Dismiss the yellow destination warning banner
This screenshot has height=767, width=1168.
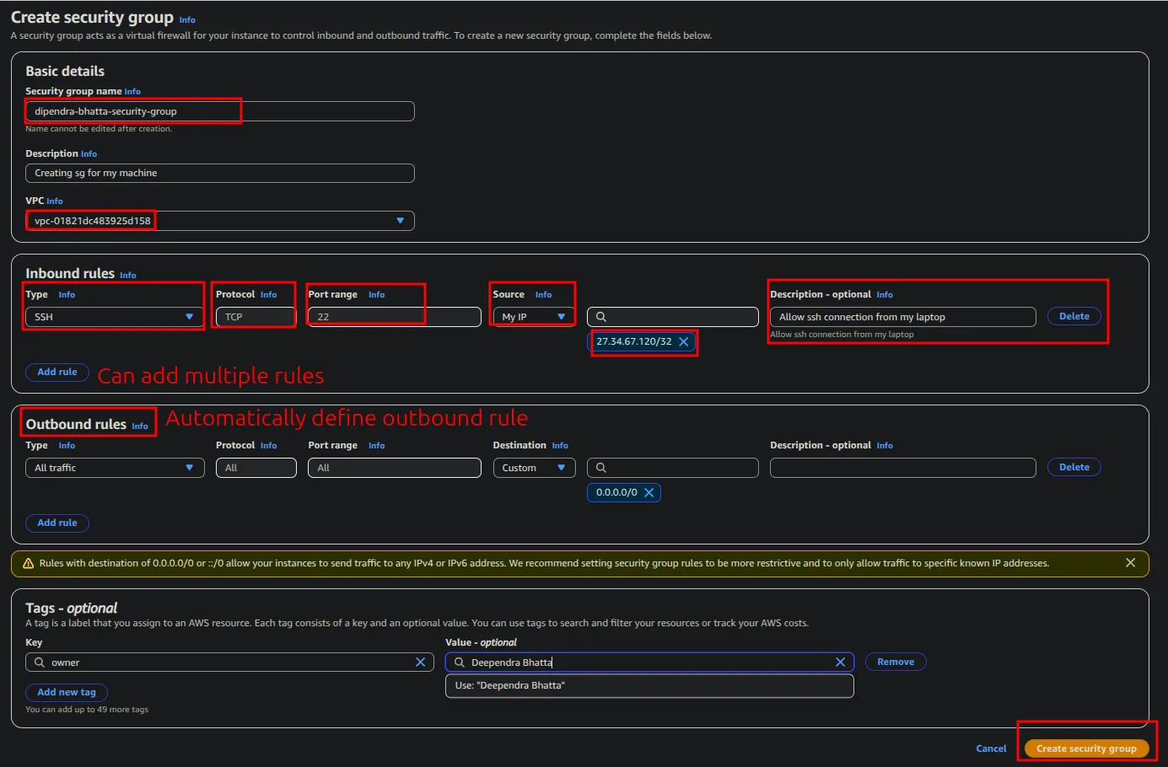tap(1130, 562)
